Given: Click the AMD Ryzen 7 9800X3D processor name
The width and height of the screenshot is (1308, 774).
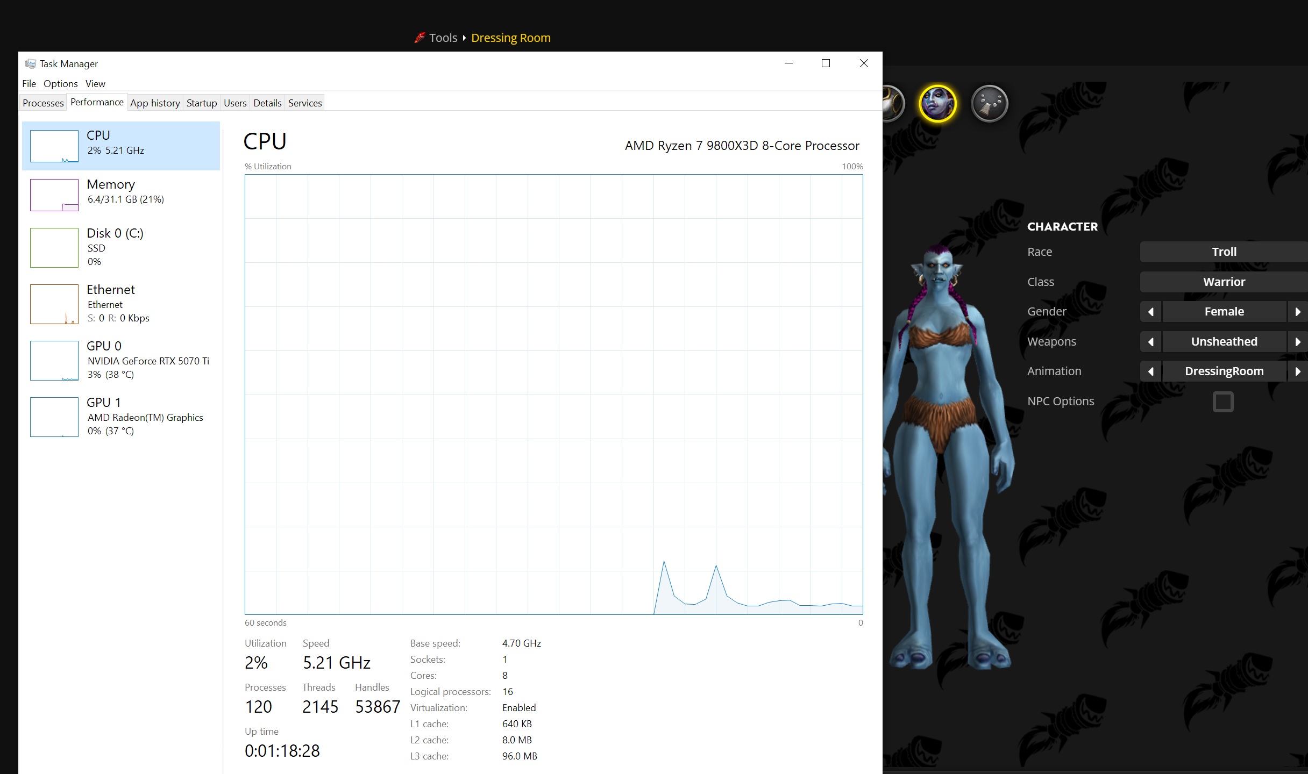Looking at the screenshot, I should pos(742,146).
